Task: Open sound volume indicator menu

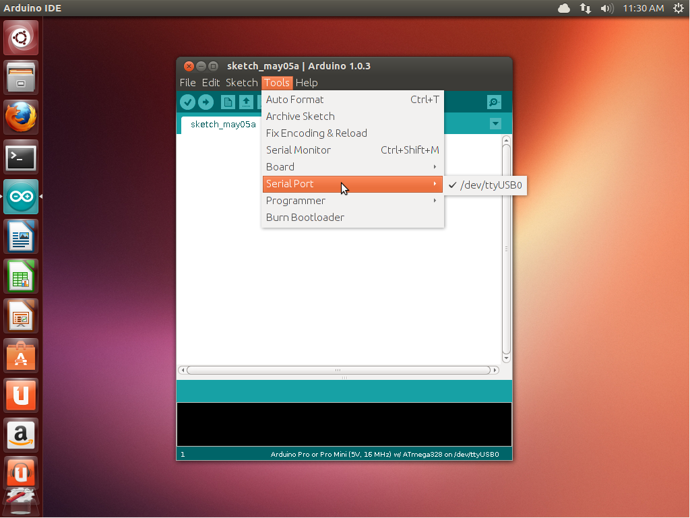Action: point(607,8)
